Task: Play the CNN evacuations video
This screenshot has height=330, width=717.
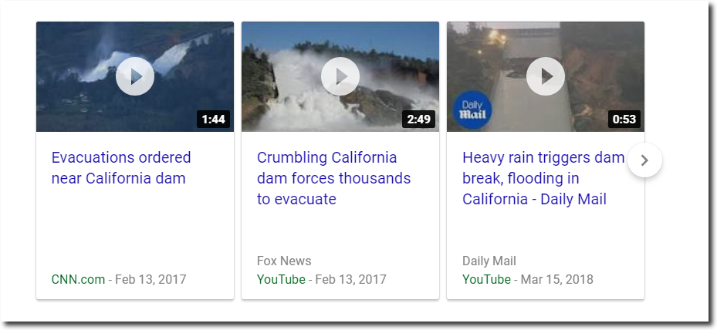Action: pyautogui.click(x=135, y=76)
